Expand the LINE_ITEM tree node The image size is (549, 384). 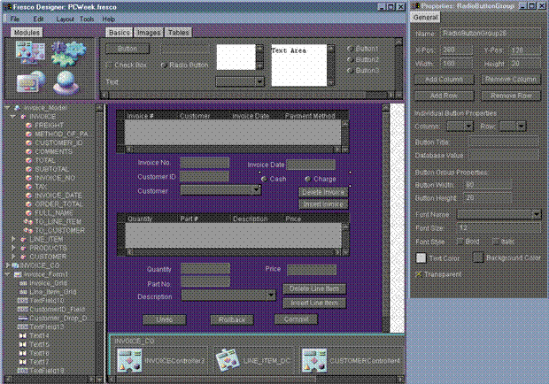pyautogui.click(x=12, y=239)
